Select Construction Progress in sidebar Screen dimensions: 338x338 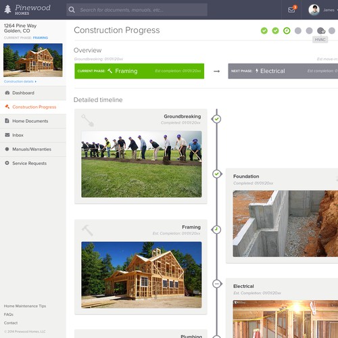(33, 107)
